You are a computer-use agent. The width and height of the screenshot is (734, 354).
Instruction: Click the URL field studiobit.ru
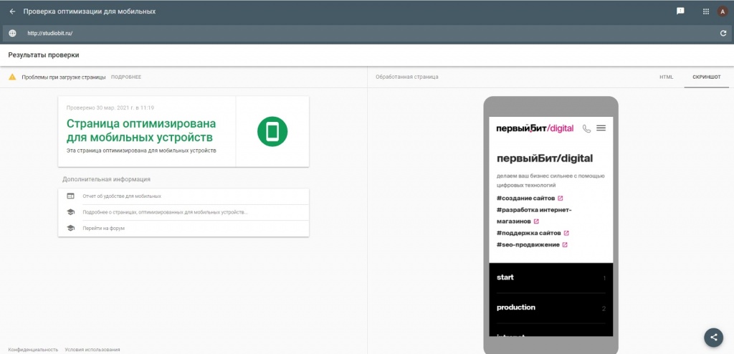pyautogui.click(x=50, y=33)
